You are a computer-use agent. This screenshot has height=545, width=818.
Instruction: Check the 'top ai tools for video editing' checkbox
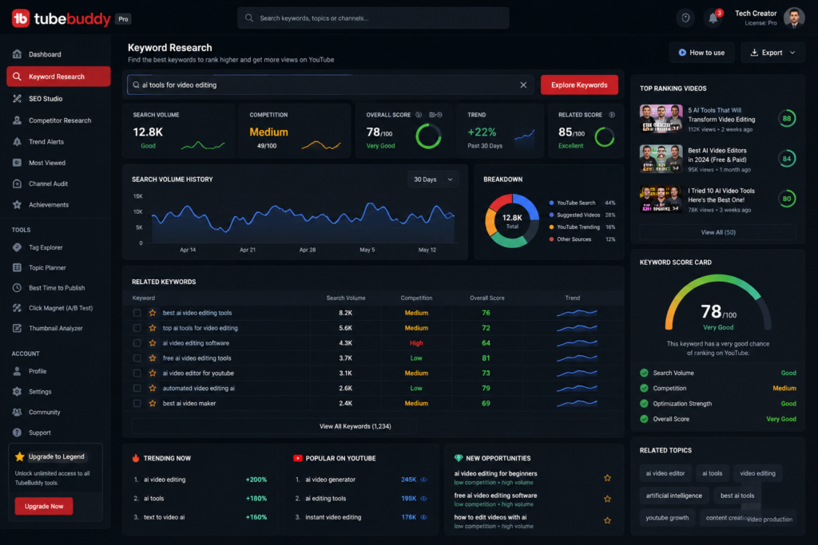pyautogui.click(x=137, y=328)
